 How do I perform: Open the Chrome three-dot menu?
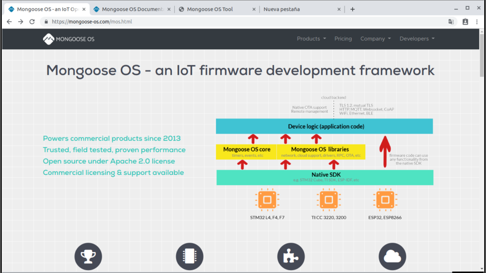click(477, 22)
